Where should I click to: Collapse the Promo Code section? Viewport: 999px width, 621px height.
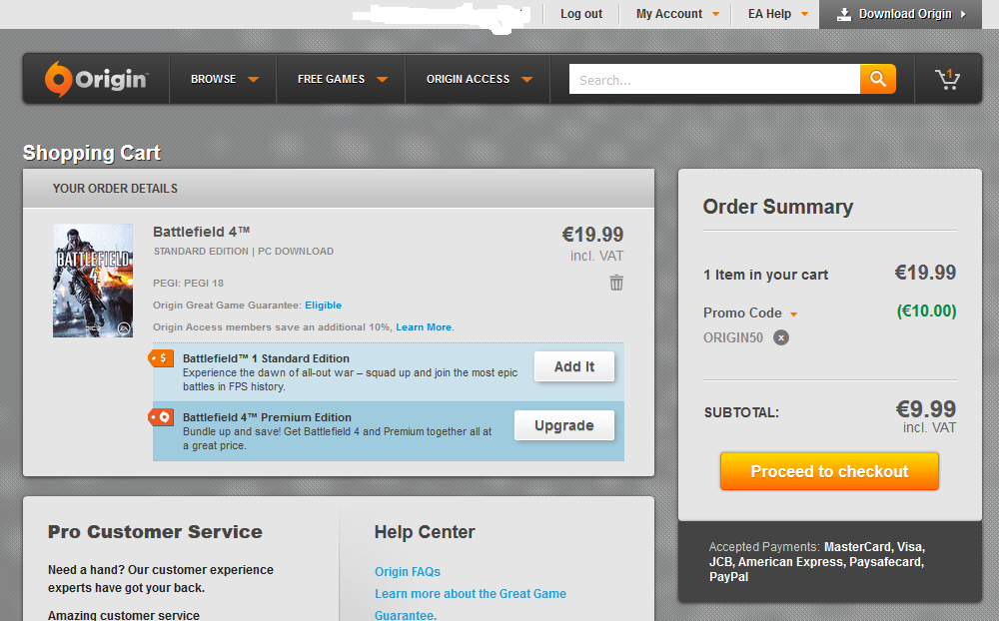click(794, 314)
